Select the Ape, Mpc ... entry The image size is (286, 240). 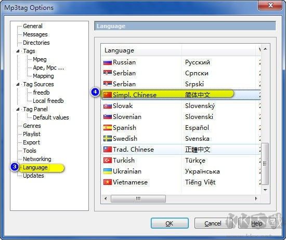tap(48, 68)
